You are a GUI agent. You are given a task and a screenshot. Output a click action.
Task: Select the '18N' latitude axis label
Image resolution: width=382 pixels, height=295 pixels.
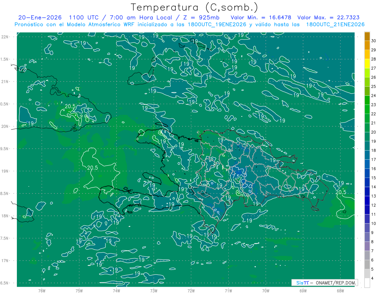tap(5, 216)
